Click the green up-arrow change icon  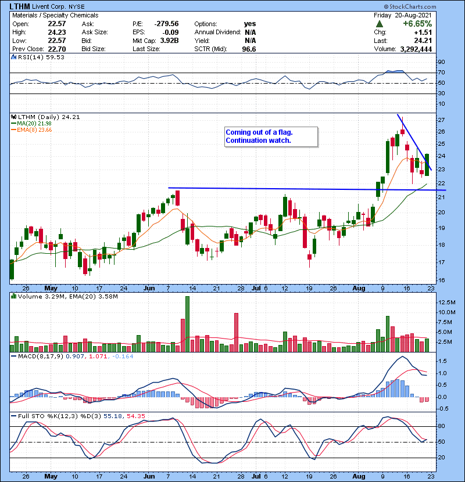(380, 24)
